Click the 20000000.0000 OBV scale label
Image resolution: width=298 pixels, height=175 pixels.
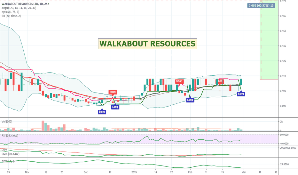point(288,148)
